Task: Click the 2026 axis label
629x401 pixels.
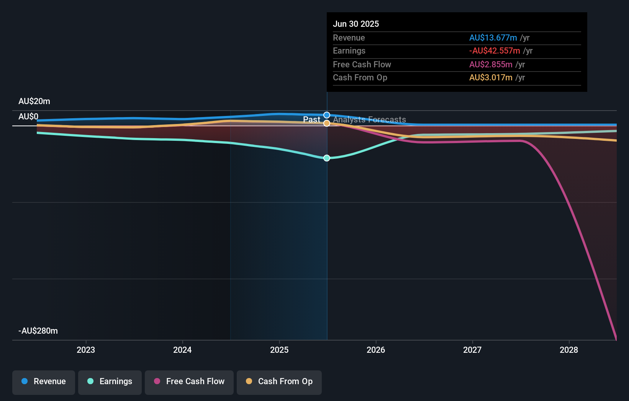Action: [x=377, y=350]
